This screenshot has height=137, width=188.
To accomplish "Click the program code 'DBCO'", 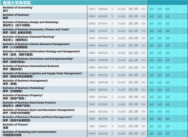I will (92, 9).
